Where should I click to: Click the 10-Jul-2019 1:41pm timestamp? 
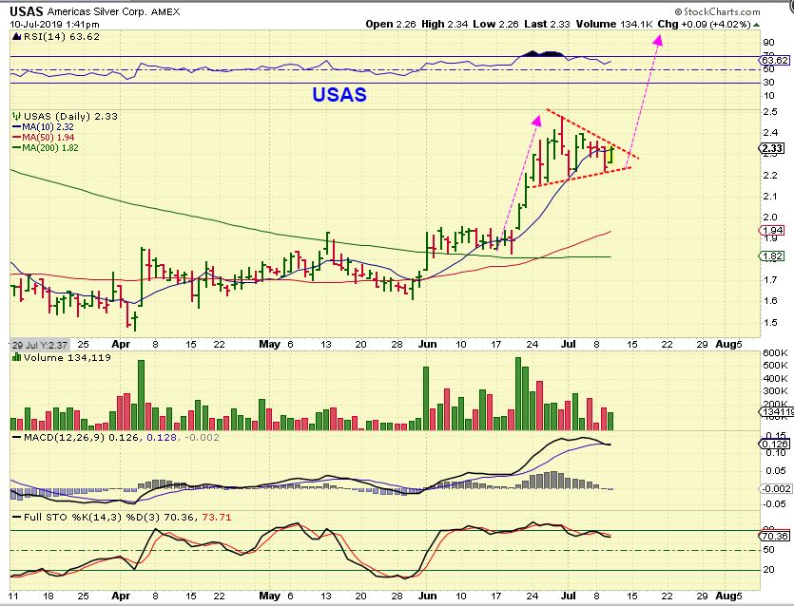[55, 25]
